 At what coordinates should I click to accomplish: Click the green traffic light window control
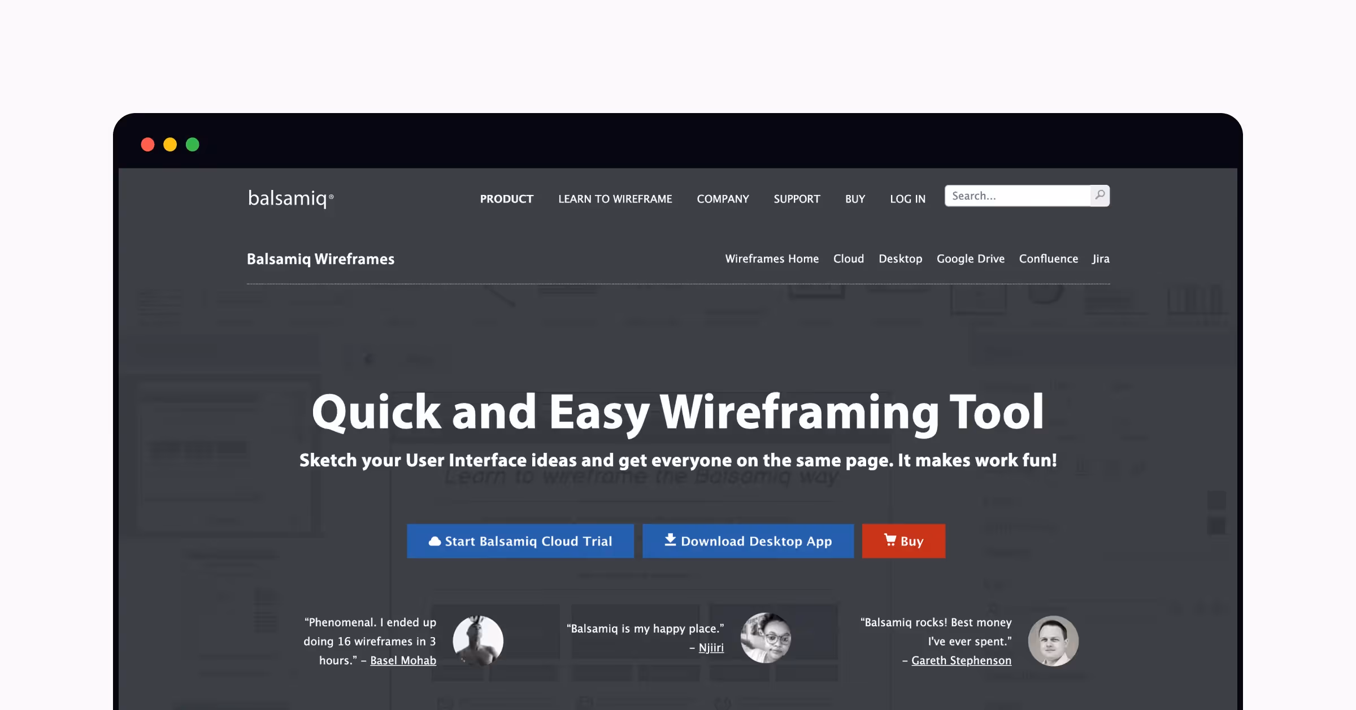coord(193,145)
